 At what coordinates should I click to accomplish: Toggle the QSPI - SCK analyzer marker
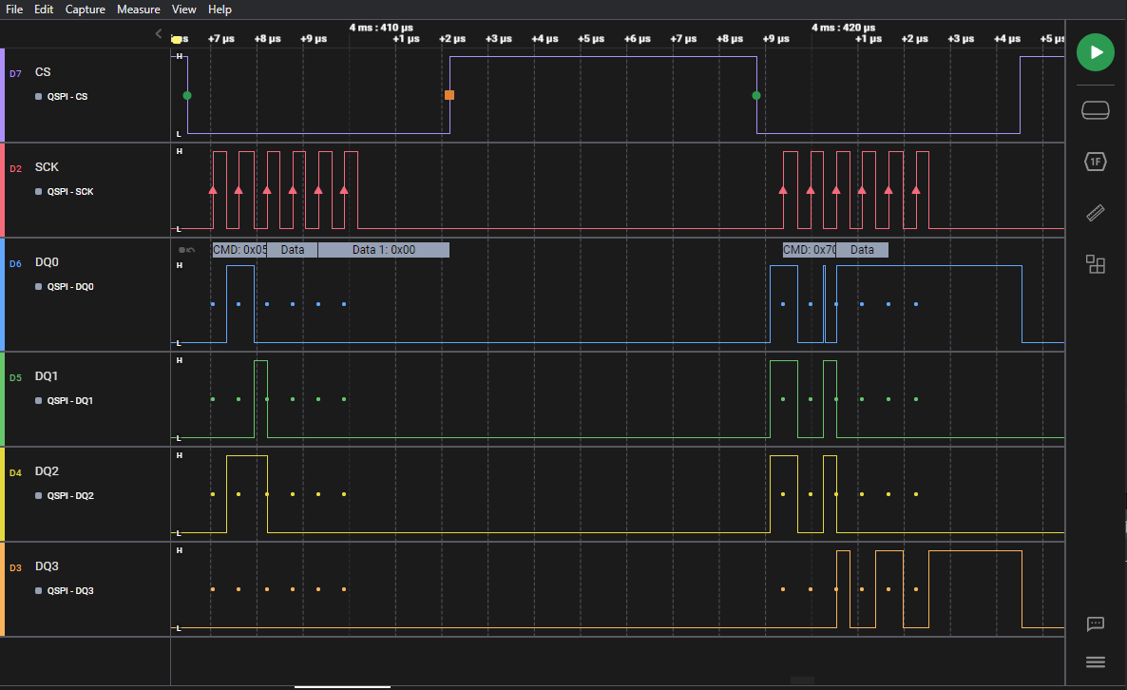coord(39,191)
